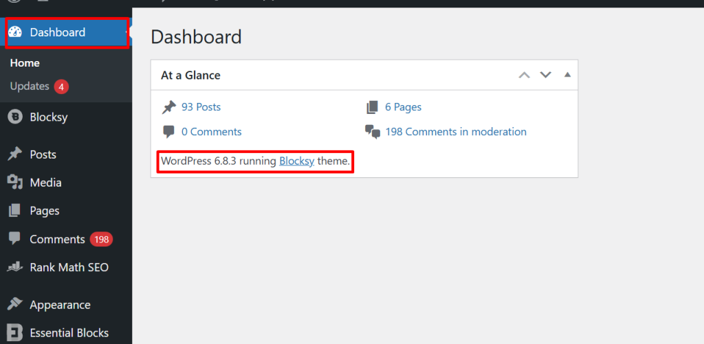This screenshot has height=344, width=704.
Task: Open the 6 Pages link
Action: tap(403, 107)
